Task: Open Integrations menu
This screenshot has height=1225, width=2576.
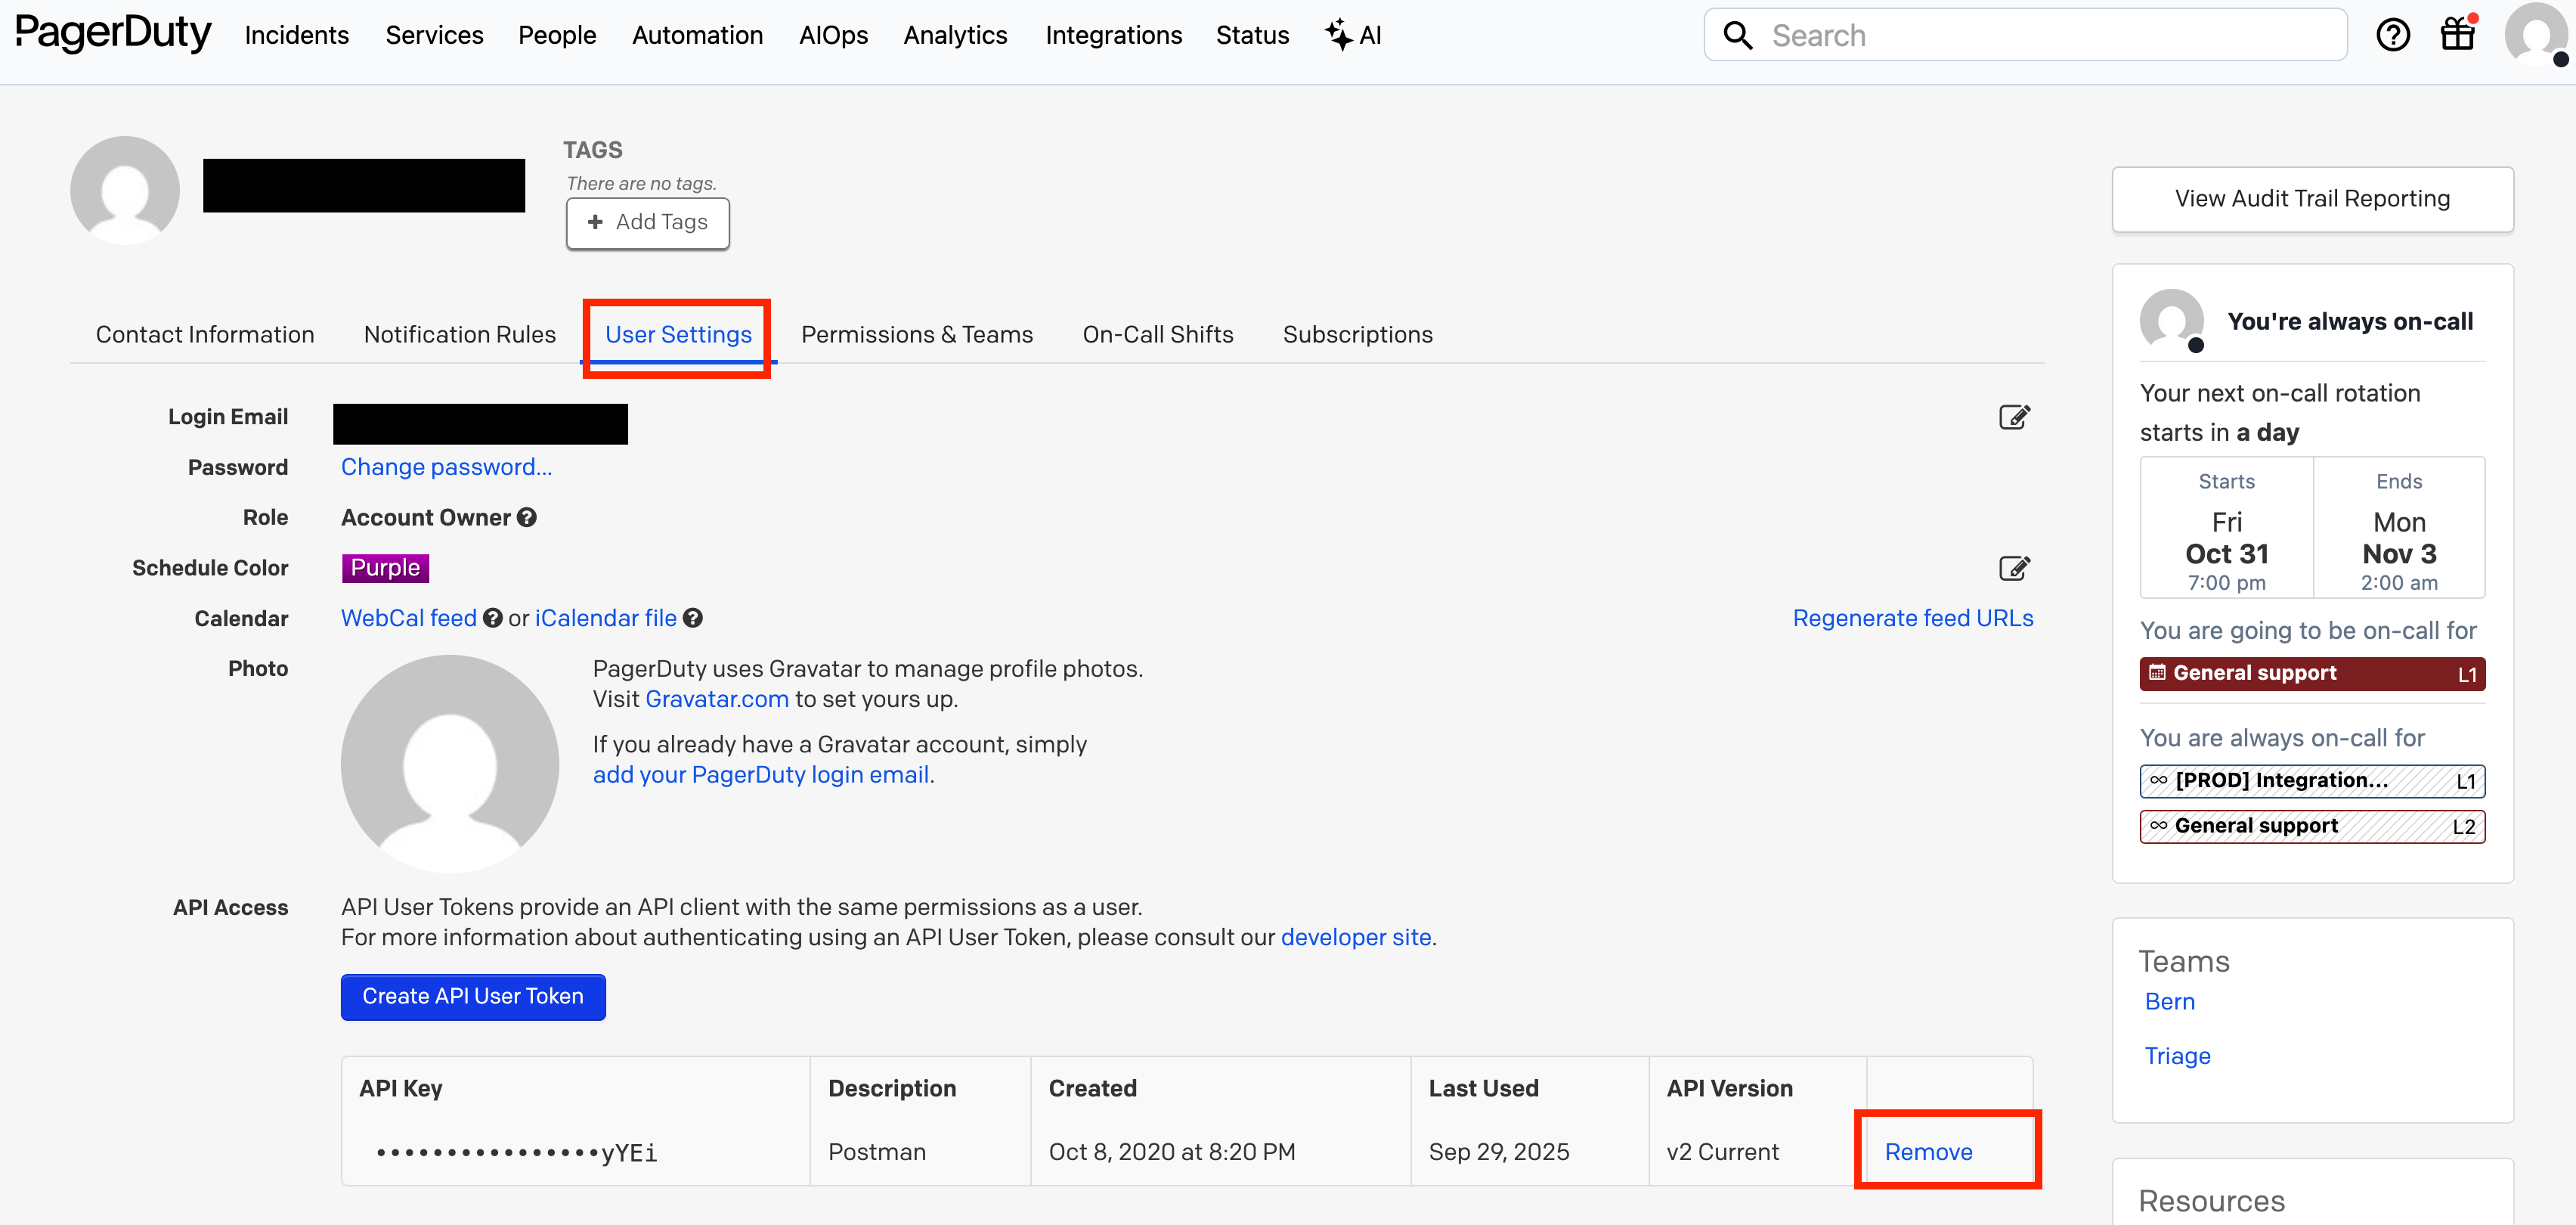Action: click(x=1113, y=36)
